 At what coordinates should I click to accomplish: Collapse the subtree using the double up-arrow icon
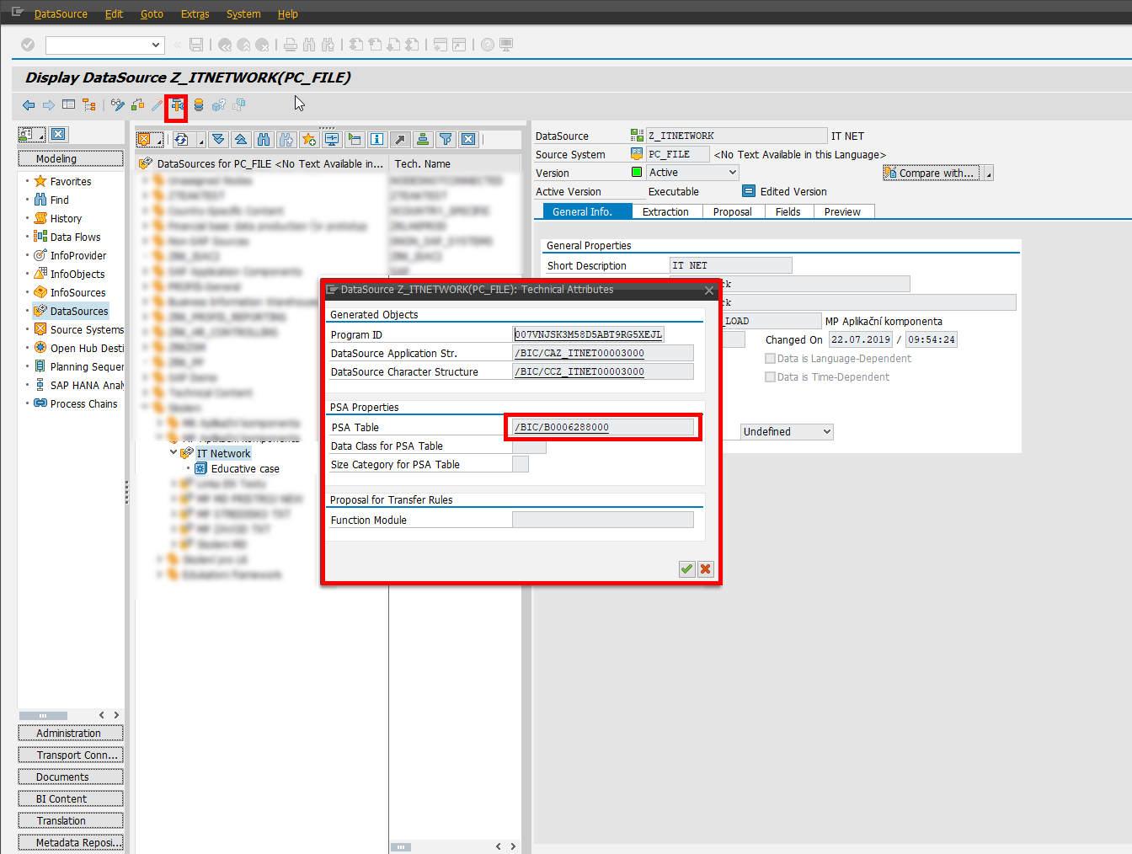[x=241, y=139]
